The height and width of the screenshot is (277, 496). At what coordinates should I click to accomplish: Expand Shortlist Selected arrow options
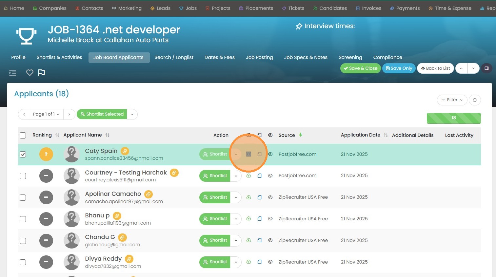132,114
